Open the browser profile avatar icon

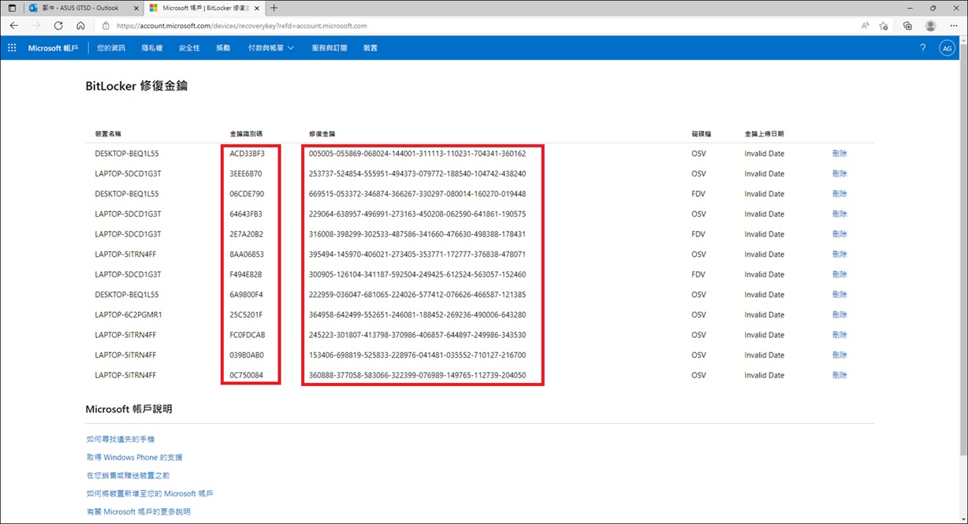(x=931, y=25)
